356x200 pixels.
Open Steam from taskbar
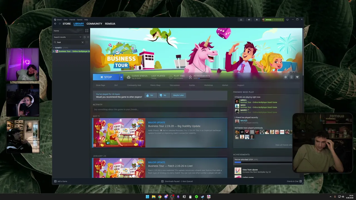(202, 197)
